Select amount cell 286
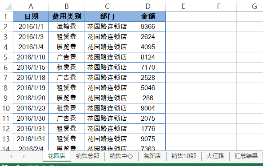This screenshot has width=263, height=166. [x=148, y=98]
